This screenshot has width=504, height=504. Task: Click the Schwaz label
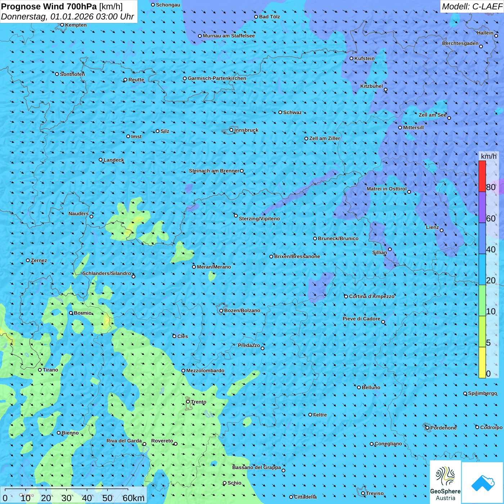[x=292, y=112]
